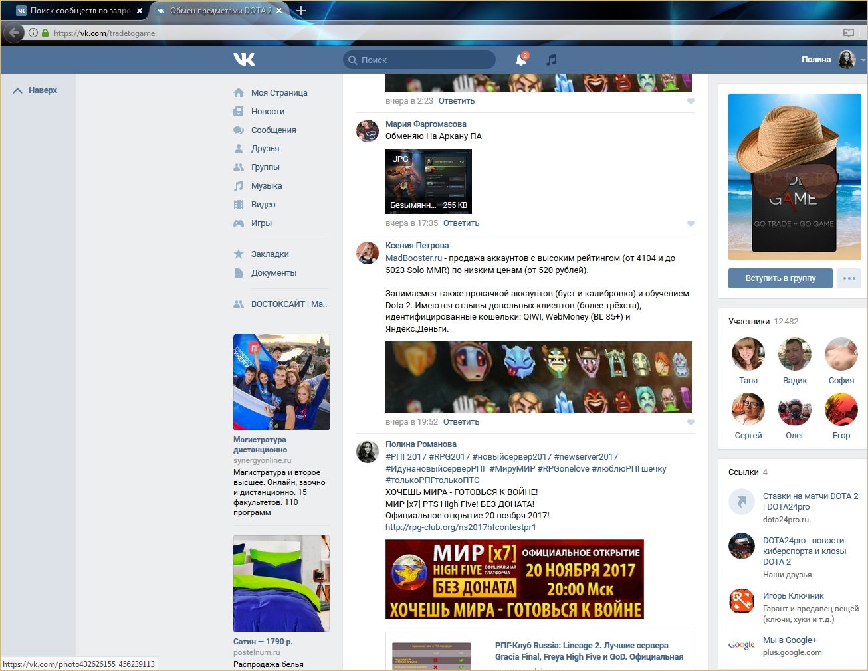Click the Сообщения speech bubble icon

239,130
